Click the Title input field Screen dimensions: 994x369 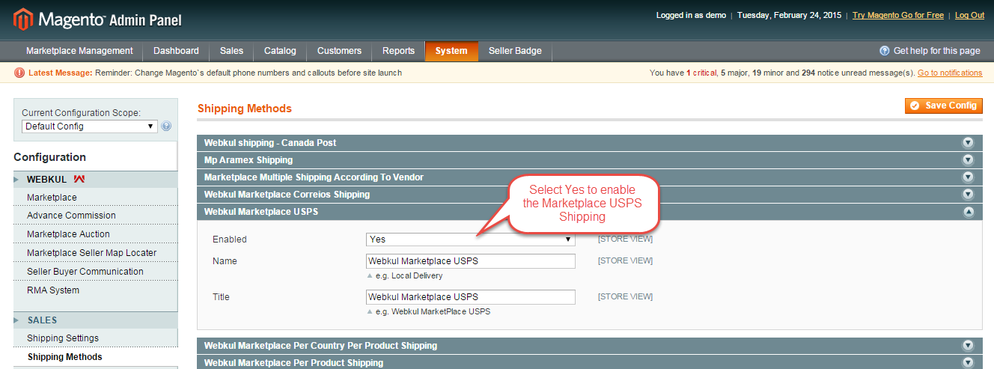[471, 297]
